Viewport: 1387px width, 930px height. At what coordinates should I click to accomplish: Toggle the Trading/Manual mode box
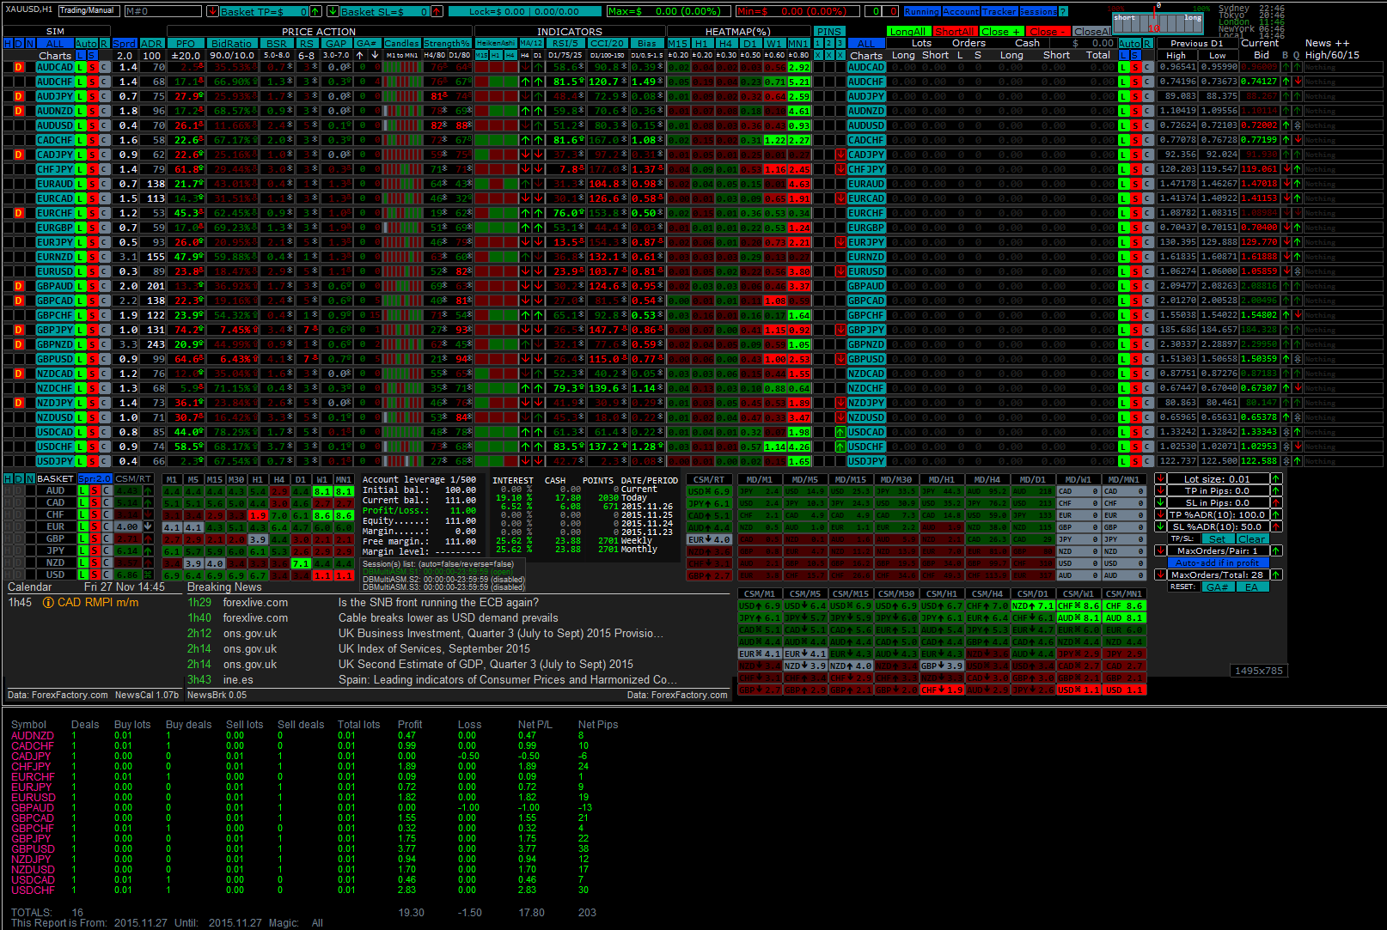click(88, 11)
